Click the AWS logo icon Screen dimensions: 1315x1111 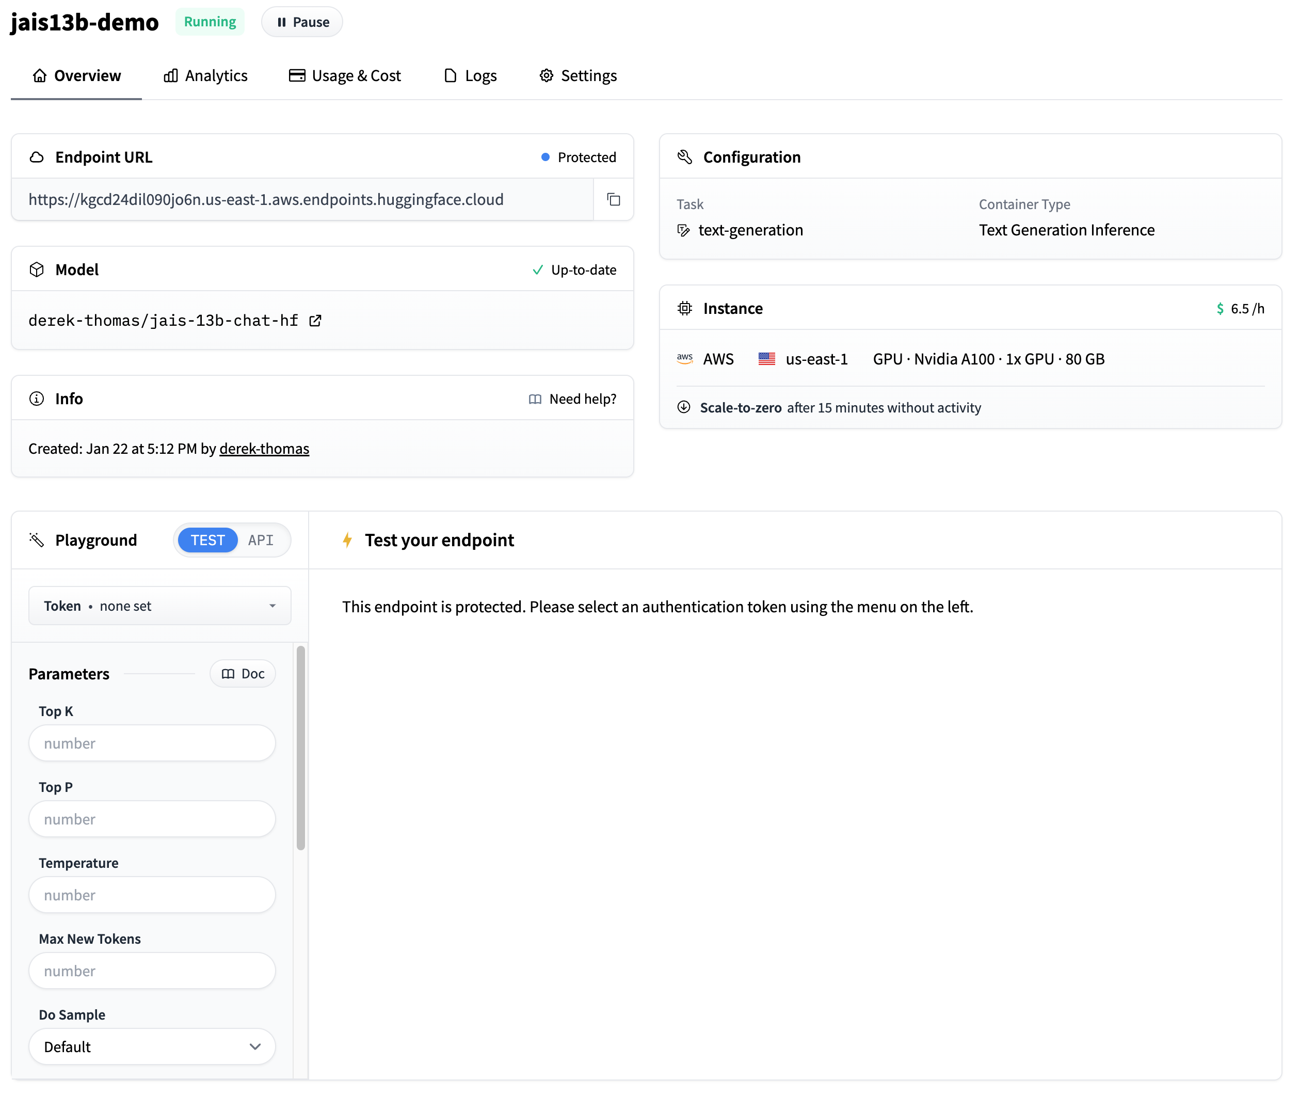[684, 359]
